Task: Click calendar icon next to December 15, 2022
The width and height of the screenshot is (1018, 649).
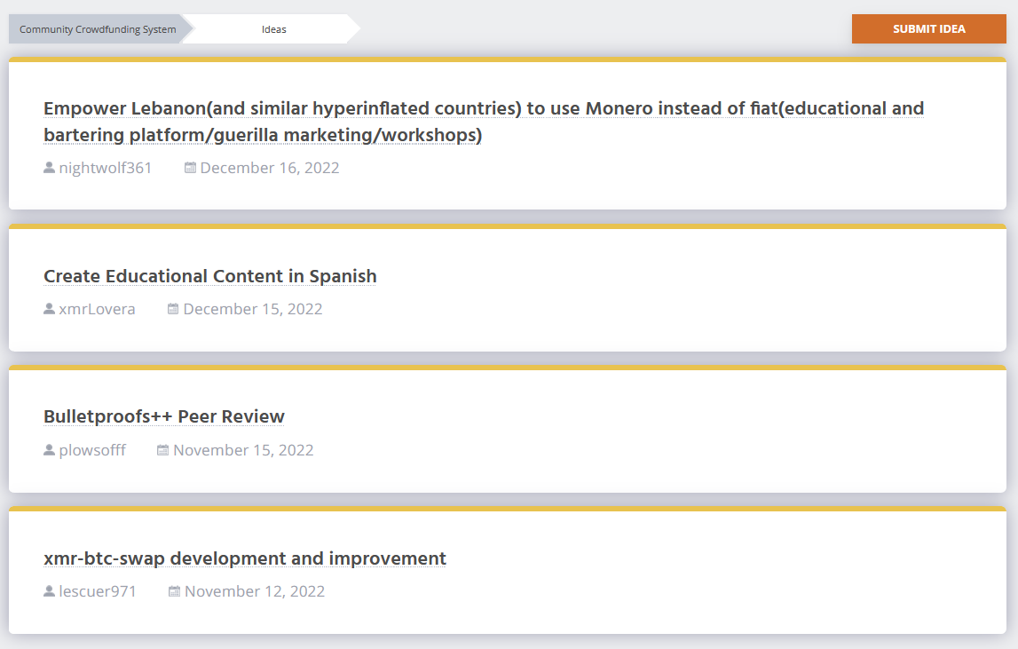Action: (x=173, y=309)
